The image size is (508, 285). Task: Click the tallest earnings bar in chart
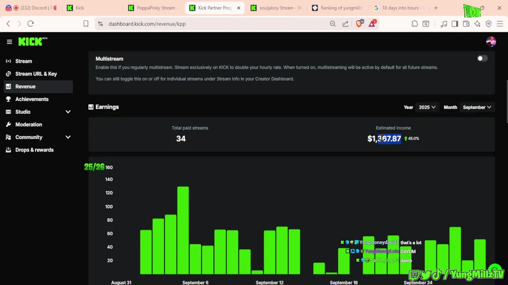(x=183, y=230)
